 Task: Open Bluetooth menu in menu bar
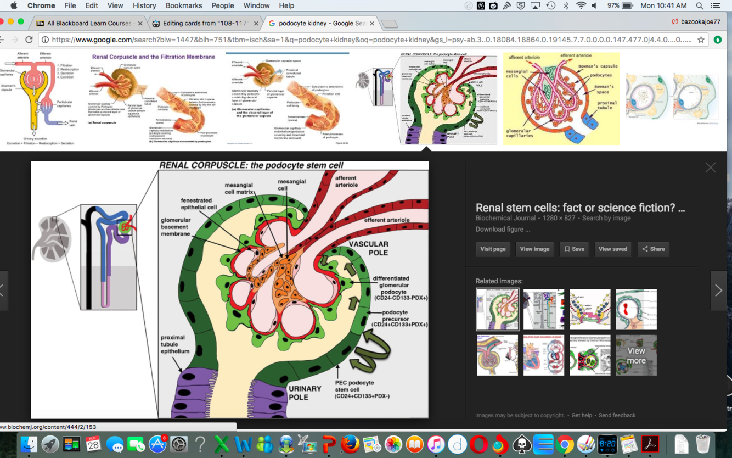pos(566,5)
